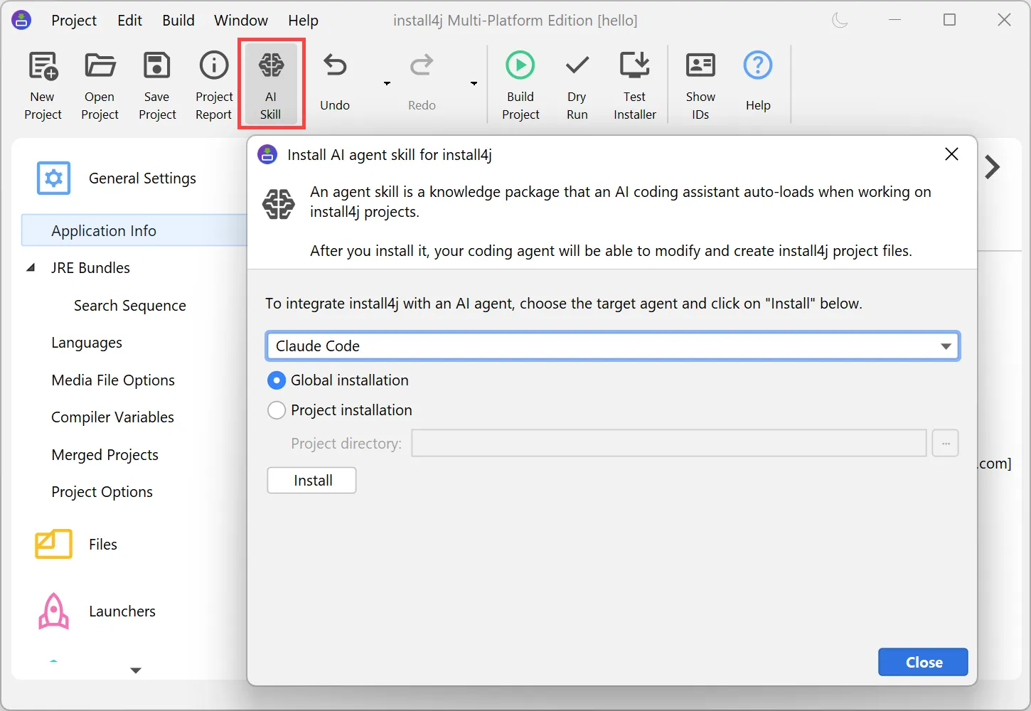The height and width of the screenshot is (711, 1031).
Task: Open the Launchers rocket section
Action: [53, 611]
